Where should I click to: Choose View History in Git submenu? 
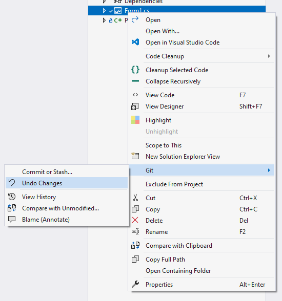pyautogui.click(x=67, y=197)
